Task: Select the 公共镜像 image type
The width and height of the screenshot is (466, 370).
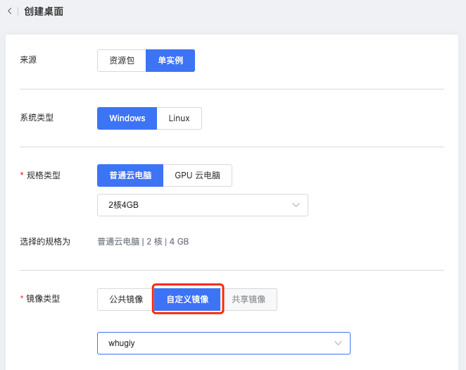Action: (126, 300)
